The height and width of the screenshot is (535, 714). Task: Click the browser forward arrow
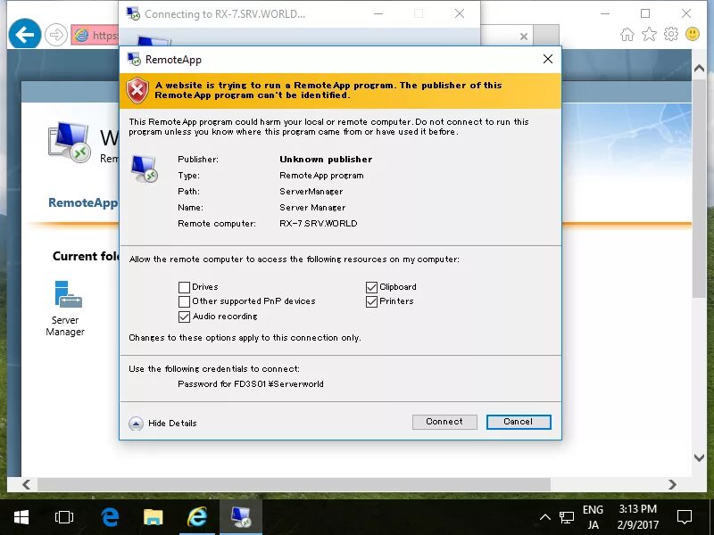pyautogui.click(x=56, y=35)
